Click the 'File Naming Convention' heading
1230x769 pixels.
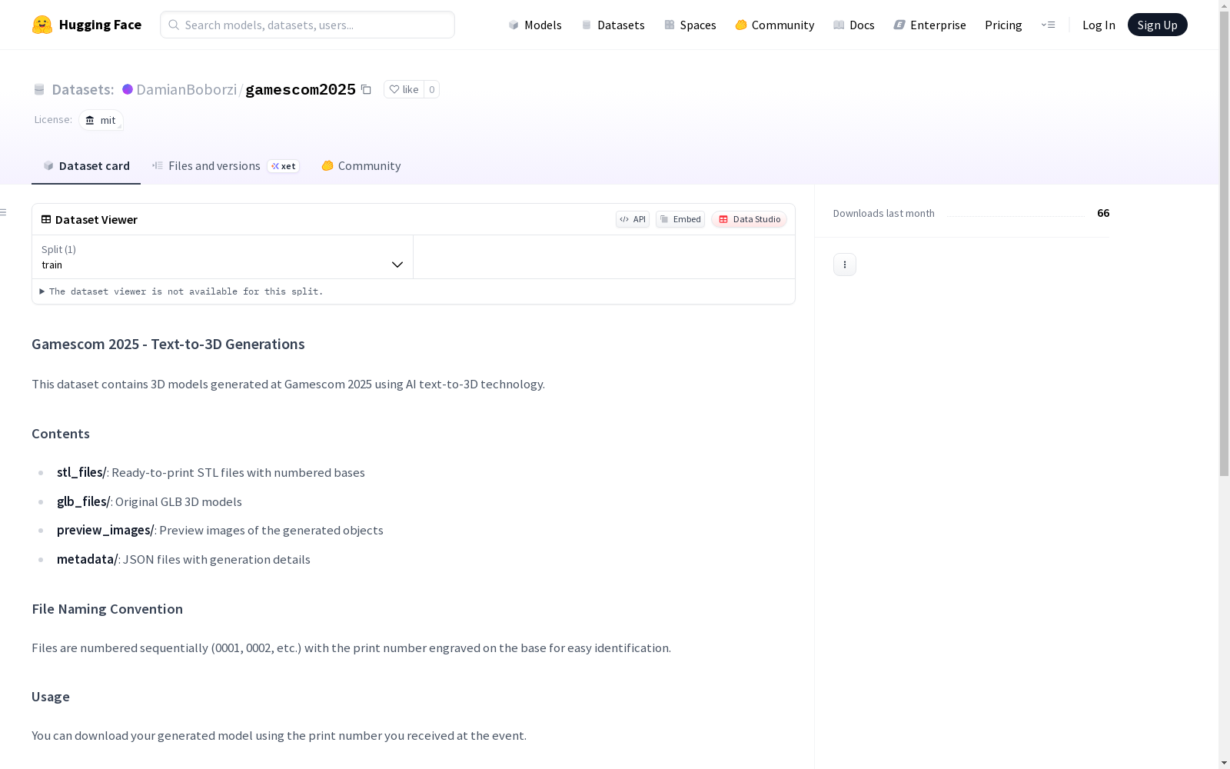tap(108, 609)
